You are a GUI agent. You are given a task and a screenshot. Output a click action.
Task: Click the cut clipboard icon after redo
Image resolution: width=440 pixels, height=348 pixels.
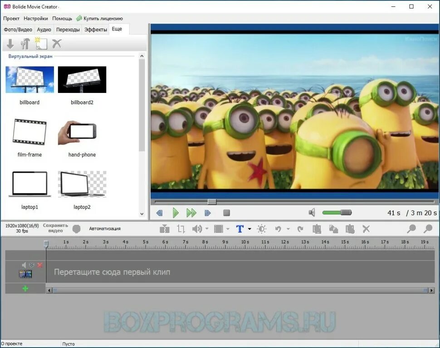coord(317,229)
